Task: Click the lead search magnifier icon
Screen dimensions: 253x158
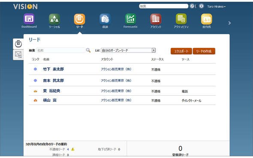Action: [x=88, y=50]
